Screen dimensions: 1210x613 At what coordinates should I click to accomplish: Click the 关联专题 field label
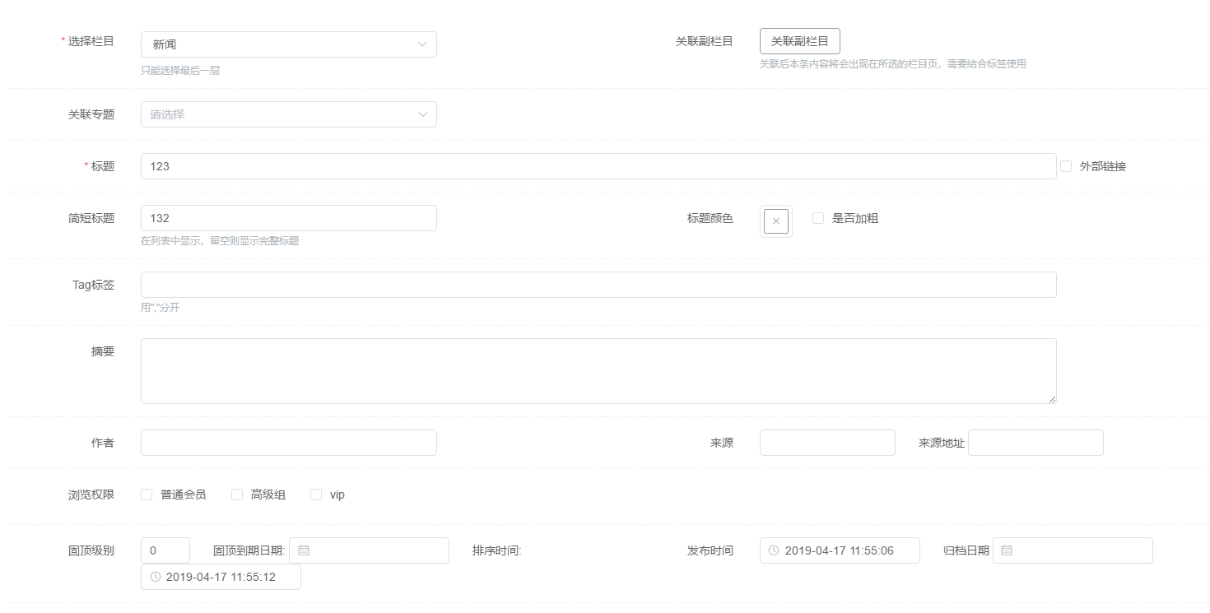click(x=91, y=114)
